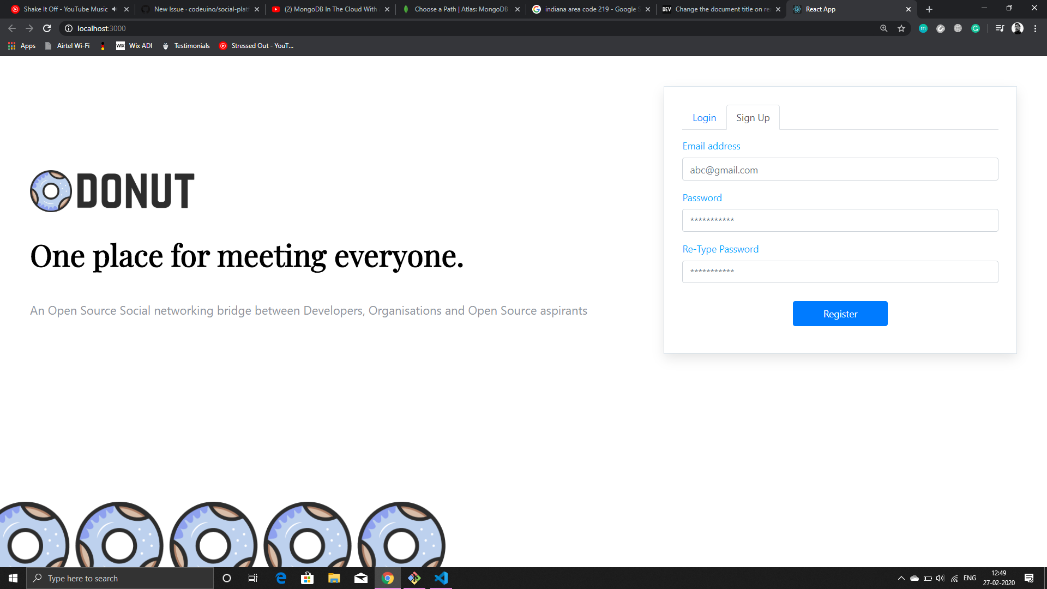
Task: Show hidden system tray icons
Action: tap(901, 578)
